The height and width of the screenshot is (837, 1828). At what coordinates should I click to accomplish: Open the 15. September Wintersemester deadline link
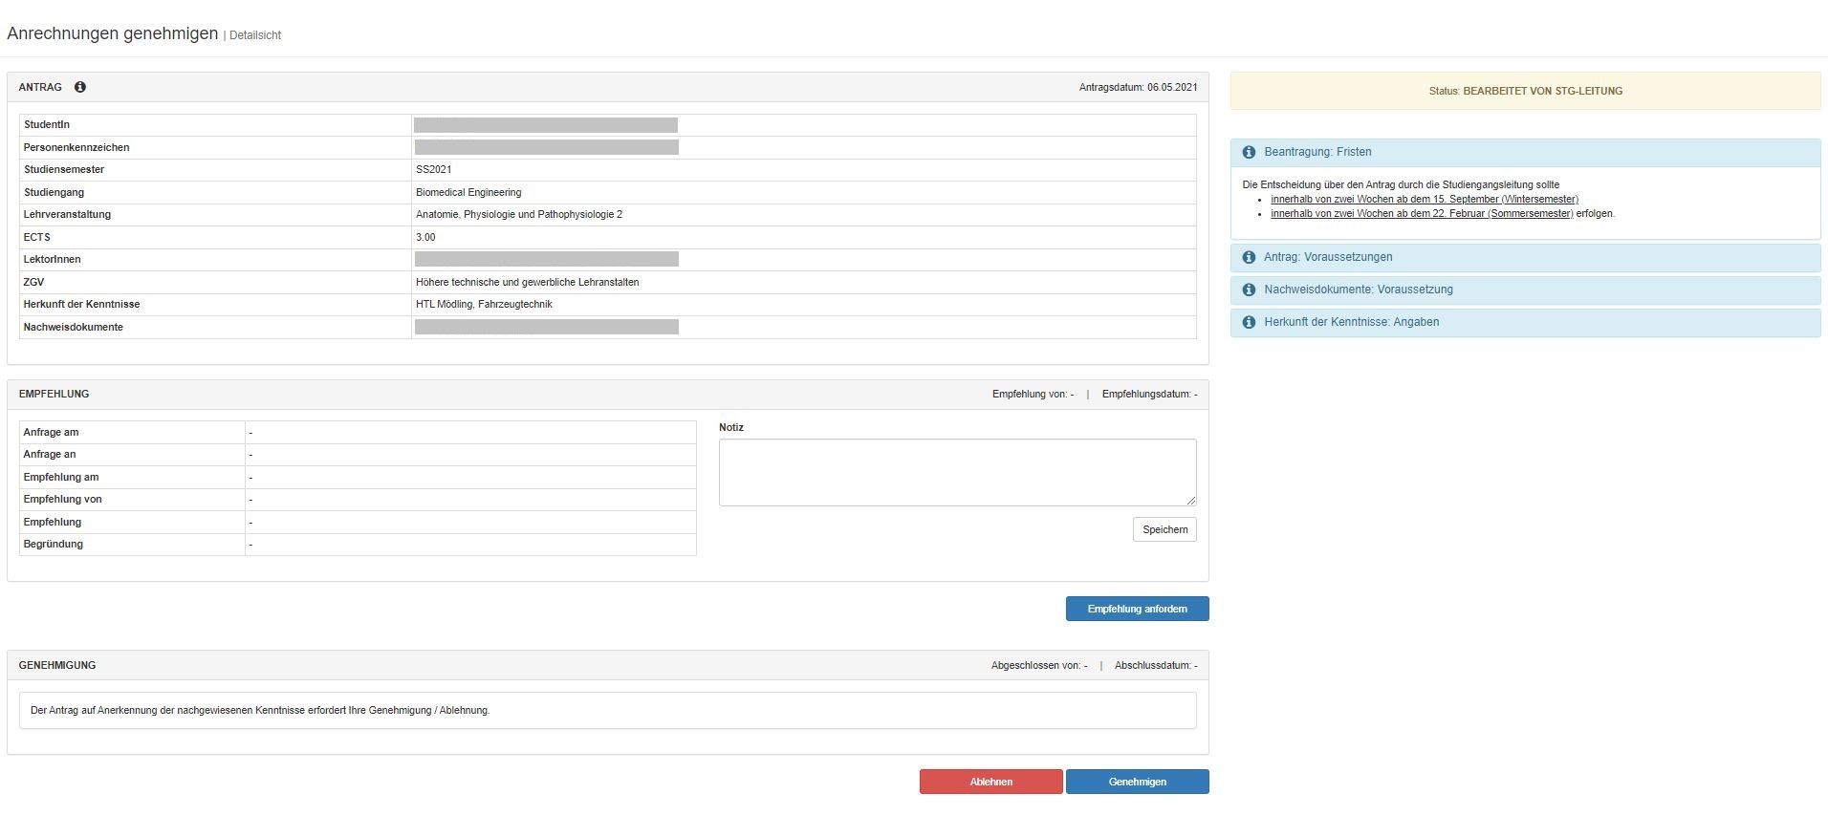coord(1424,200)
